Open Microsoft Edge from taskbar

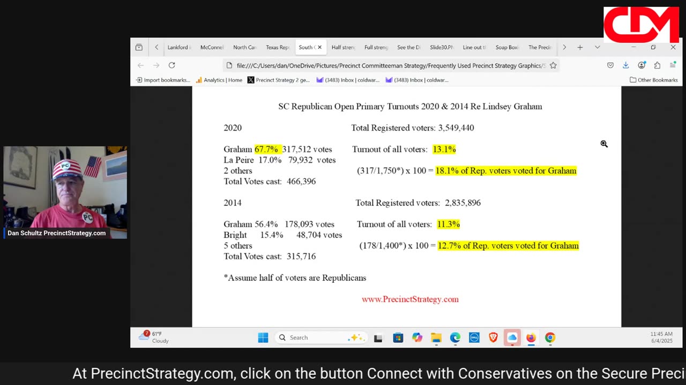455,337
